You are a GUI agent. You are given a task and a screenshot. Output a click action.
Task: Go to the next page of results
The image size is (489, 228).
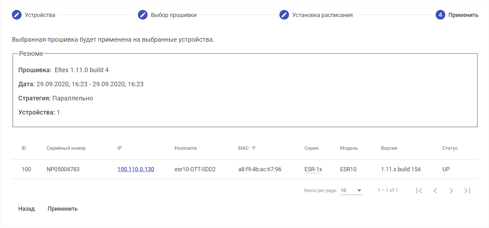click(x=451, y=190)
